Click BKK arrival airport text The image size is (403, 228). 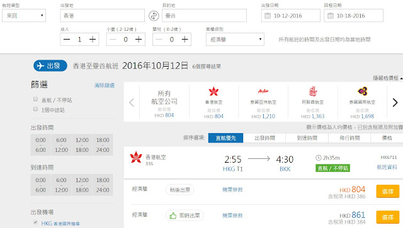click(x=285, y=169)
